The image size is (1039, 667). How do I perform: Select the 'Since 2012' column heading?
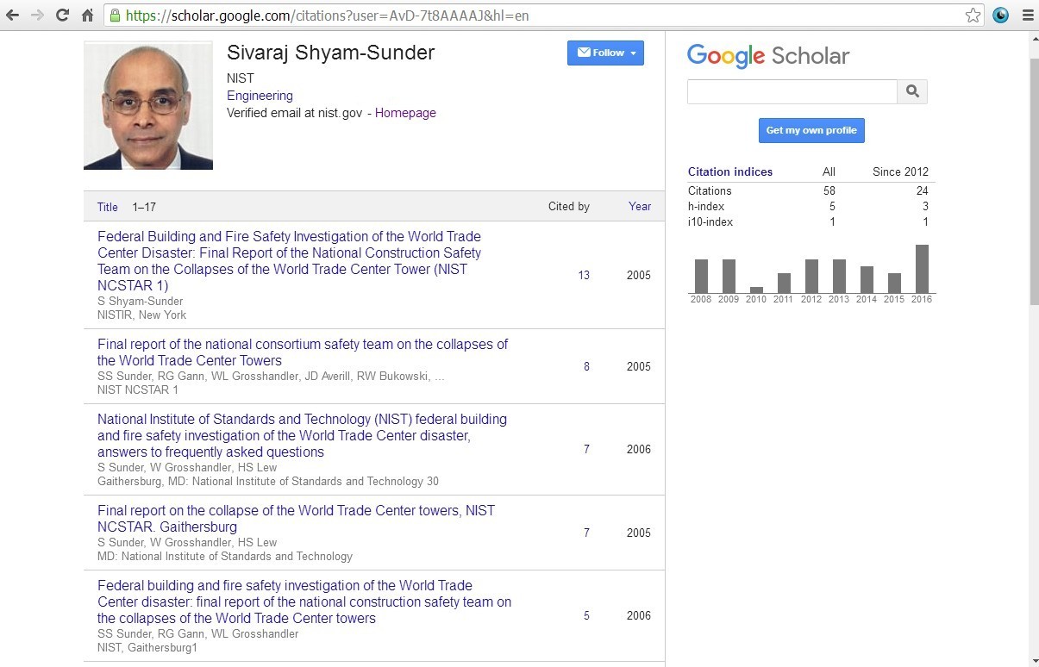pyautogui.click(x=900, y=171)
